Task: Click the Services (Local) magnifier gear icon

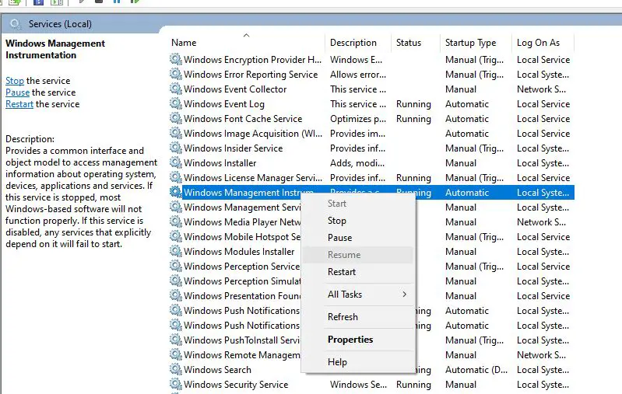Action: pyautogui.click(x=16, y=24)
